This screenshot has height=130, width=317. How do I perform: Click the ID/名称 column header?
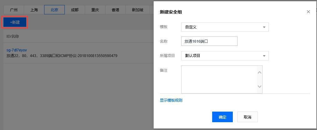[x=13, y=36]
